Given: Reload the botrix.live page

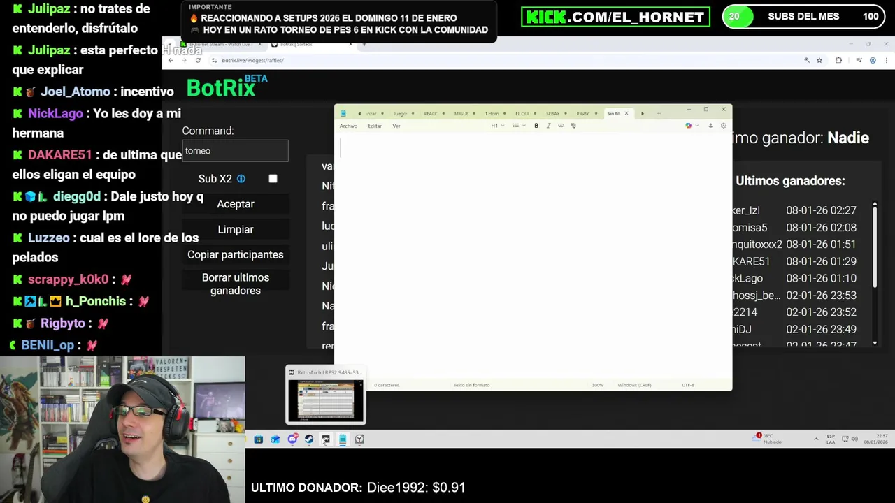Looking at the screenshot, I should pyautogui.click(x=198, y=61).
